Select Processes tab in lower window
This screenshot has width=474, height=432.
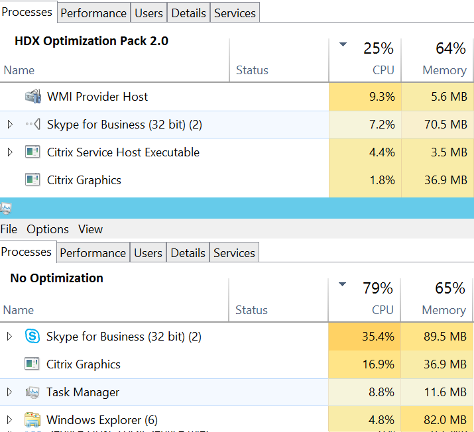27,252
